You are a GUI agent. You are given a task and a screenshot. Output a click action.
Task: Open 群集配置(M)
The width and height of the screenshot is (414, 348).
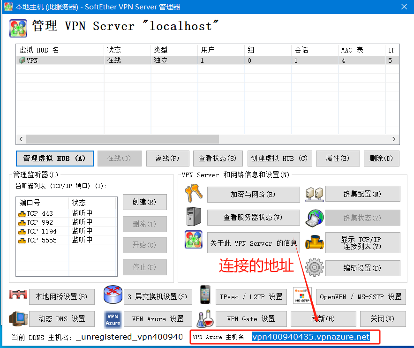pos(363,194)
